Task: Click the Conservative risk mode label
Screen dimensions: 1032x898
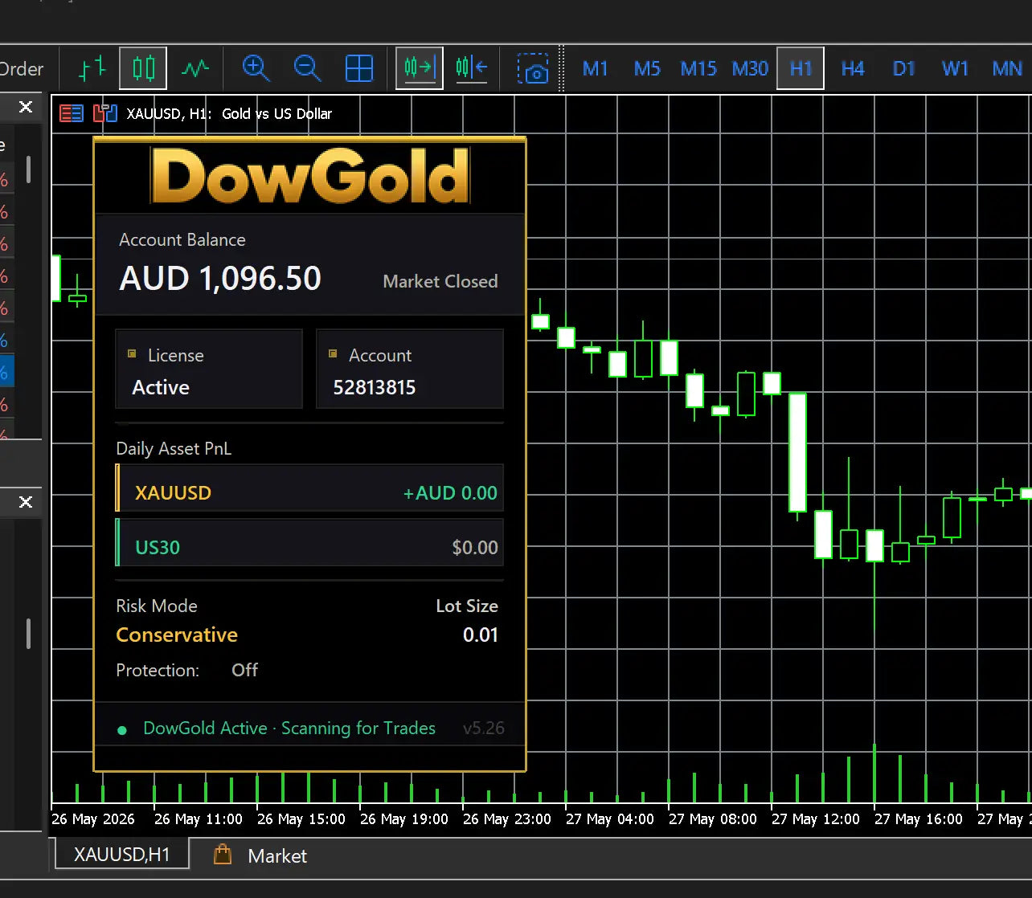Action: [177, 635]
